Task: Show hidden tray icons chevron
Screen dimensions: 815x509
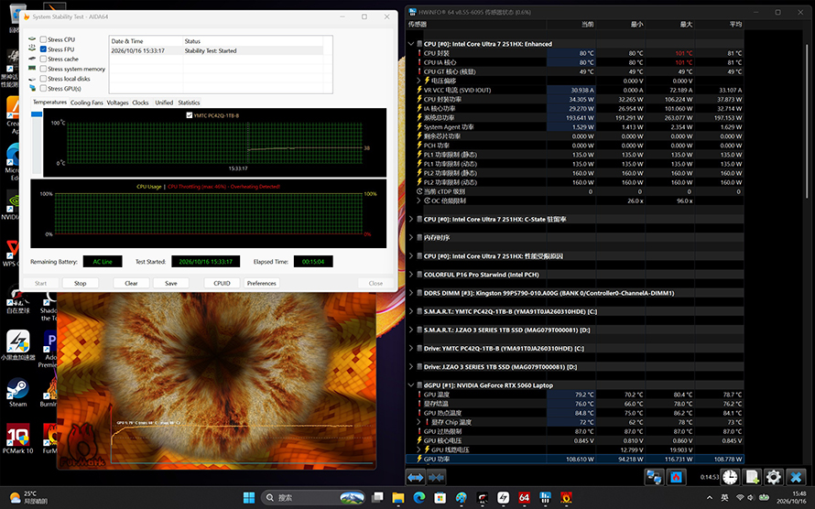Action: tap(710, 498)
